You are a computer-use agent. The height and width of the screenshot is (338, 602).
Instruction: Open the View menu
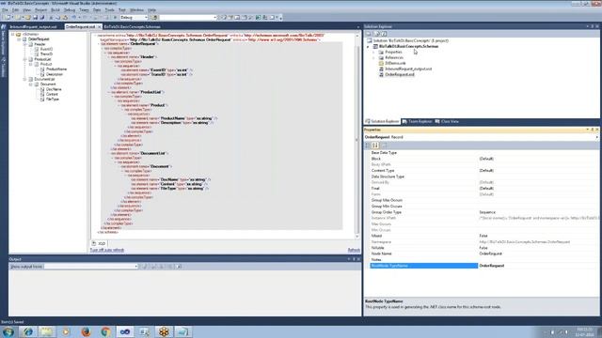(27, 10)
